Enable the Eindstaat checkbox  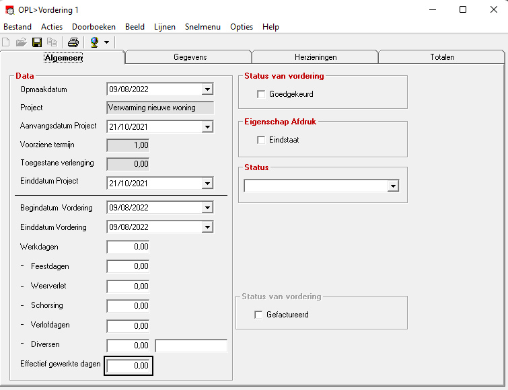tap(261, 140)
